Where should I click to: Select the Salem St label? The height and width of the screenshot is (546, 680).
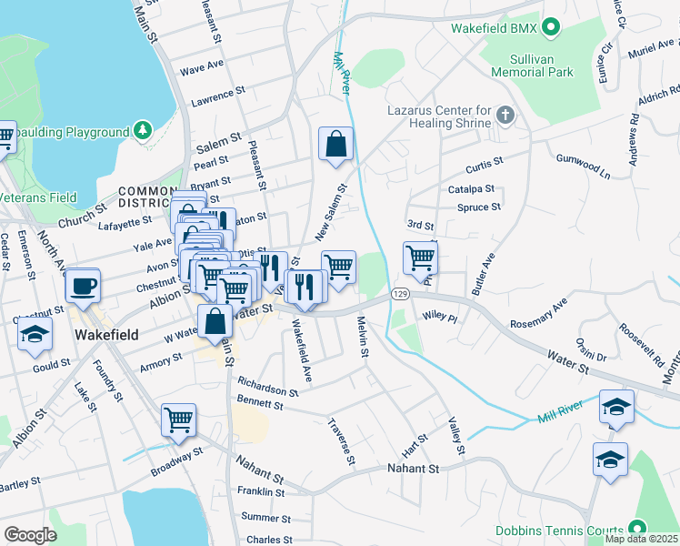pos(218,143)
